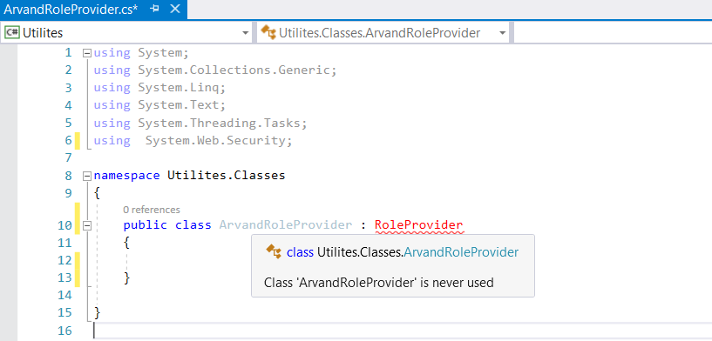
Task: Open the 0 references CodeLens link
Action: point(152,210)
